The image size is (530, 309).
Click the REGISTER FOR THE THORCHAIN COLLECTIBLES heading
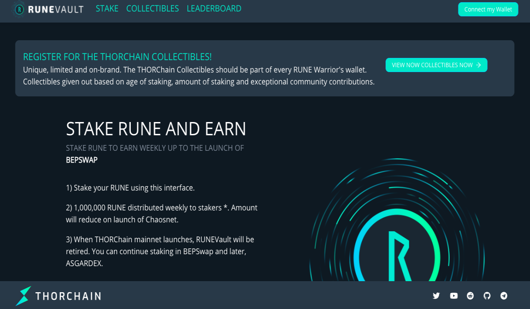117,57
